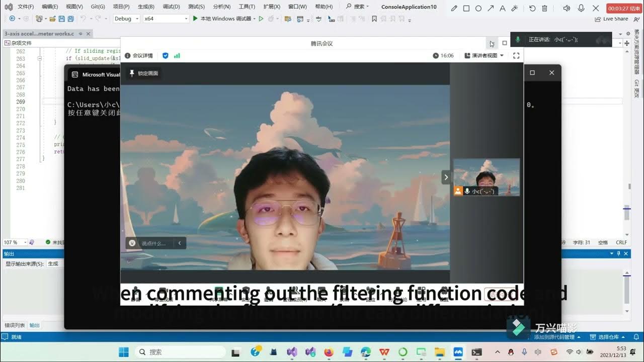The image size is (644, 362).
Task: Click the bookmark toolbar icon
Action: click(x=374, y=19)
